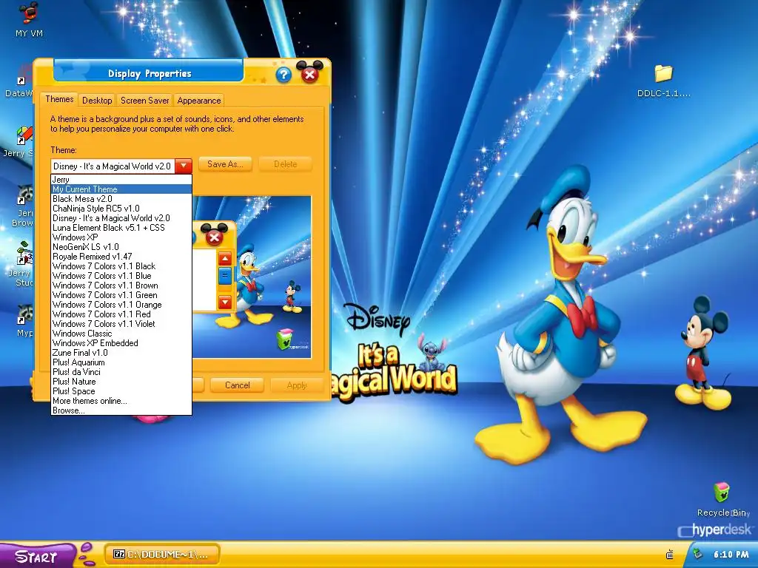Click the tray icon left of the clock
Viewport: 758px width, 568px height.
click(697, 554)
